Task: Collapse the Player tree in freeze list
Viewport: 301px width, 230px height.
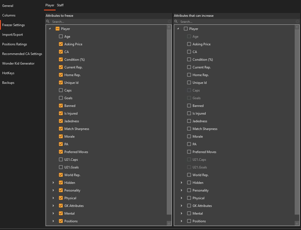Action: click(x=50, y=29)
